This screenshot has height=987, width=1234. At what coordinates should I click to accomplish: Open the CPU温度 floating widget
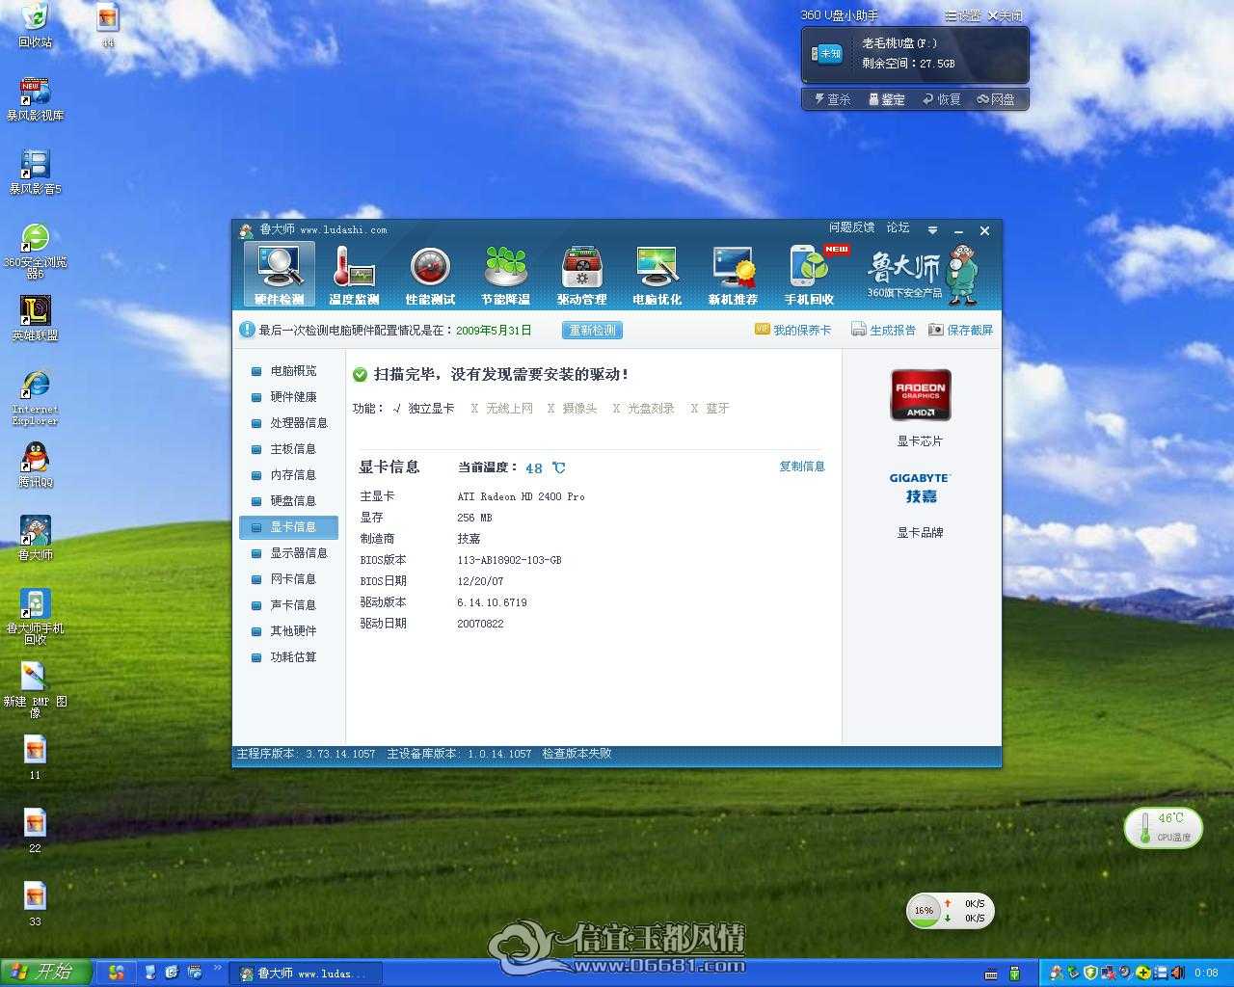[x=1164, y=828]
